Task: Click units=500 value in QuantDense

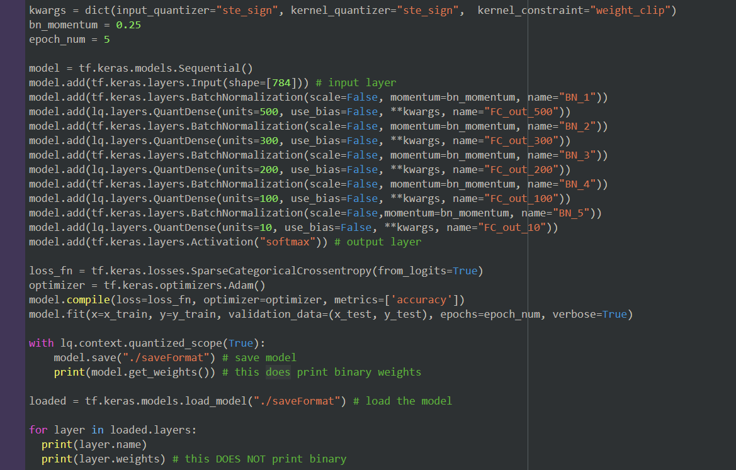Action: [x=269, y=111]
